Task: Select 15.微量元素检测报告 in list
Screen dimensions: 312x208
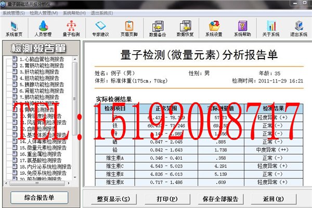Action: [x=43, y=148]
